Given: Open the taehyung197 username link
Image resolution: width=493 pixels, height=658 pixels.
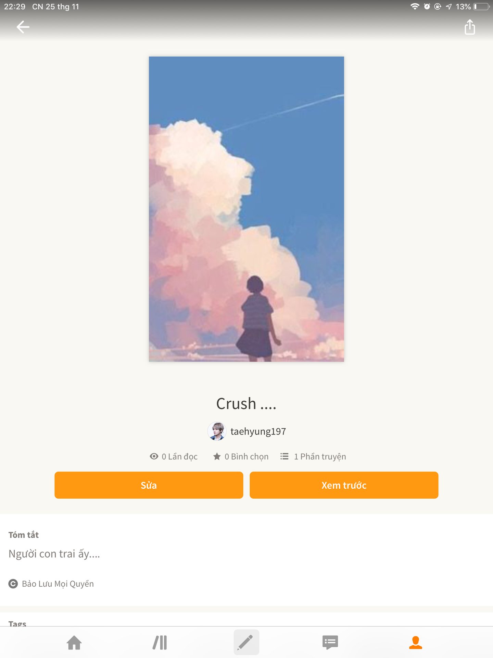Looking at the screenshot, I should tap(258, 431).
